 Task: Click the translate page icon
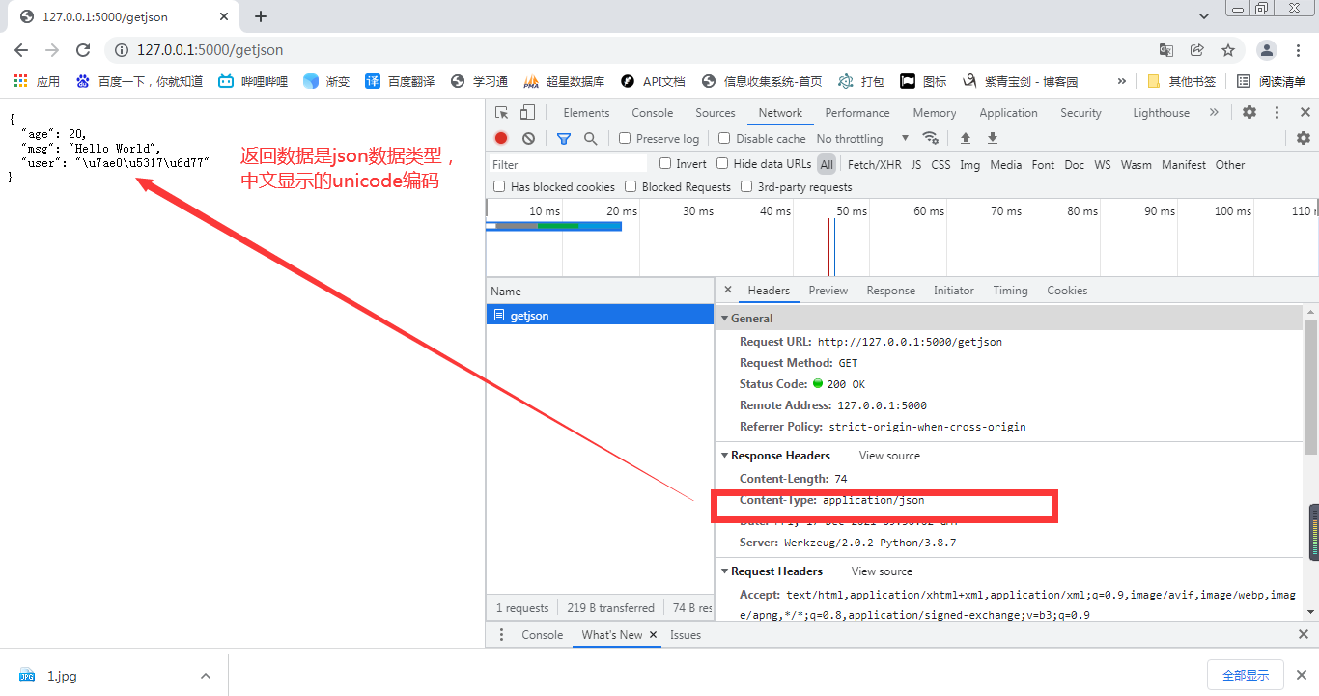coord(1166,50)
